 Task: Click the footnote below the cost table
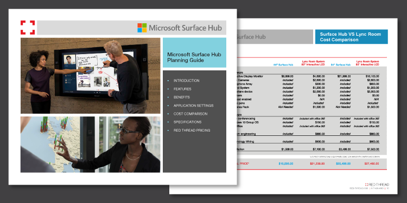[x=345, y=157]
